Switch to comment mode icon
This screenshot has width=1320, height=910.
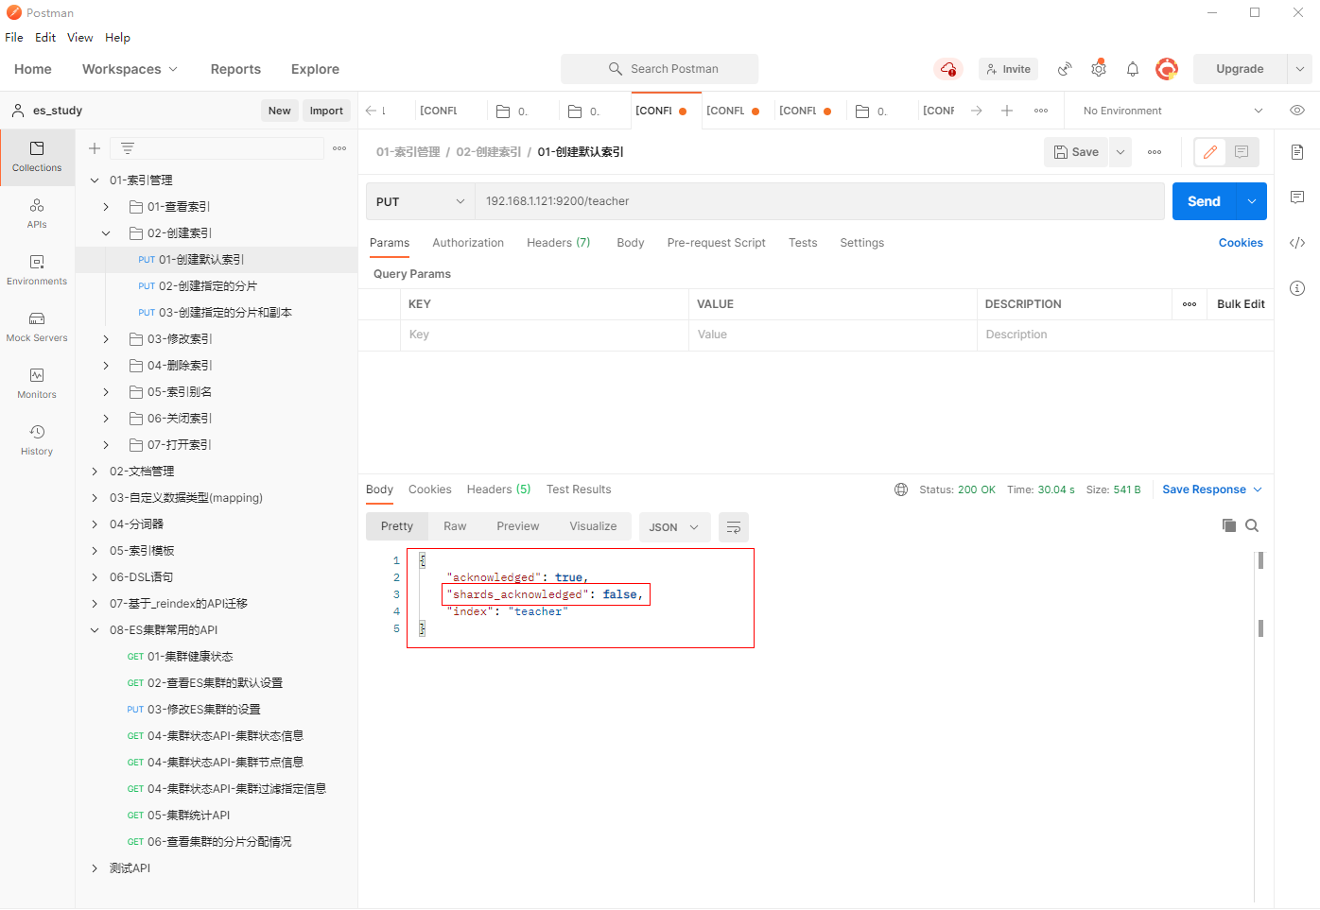pyautogui.click(x=1242, y=152)
